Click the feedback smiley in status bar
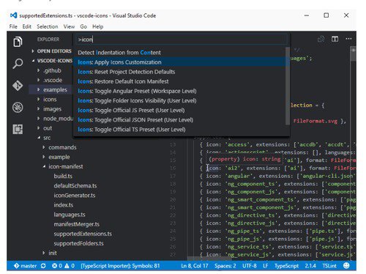The height and width of the screenshot is (274, 366). 346,265
